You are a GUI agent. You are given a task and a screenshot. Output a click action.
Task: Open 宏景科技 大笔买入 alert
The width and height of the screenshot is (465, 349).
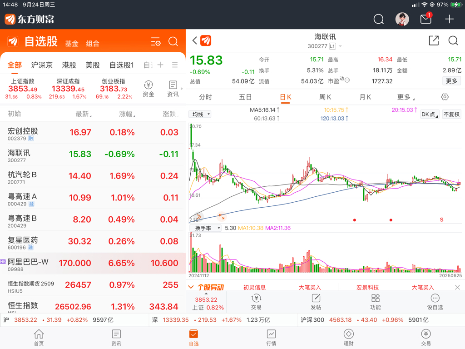[x=395, y=287]
